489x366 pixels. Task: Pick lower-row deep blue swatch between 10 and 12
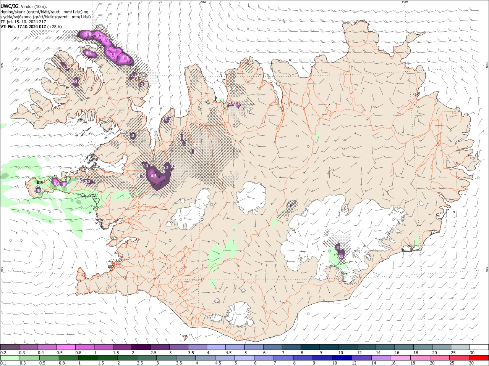342,358
